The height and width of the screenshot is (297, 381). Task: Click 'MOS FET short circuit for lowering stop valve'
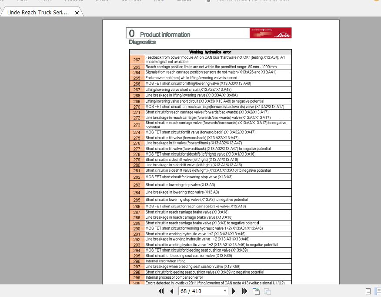(x=189, y=177)
